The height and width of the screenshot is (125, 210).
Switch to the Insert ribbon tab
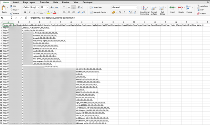tap(16, 2)
